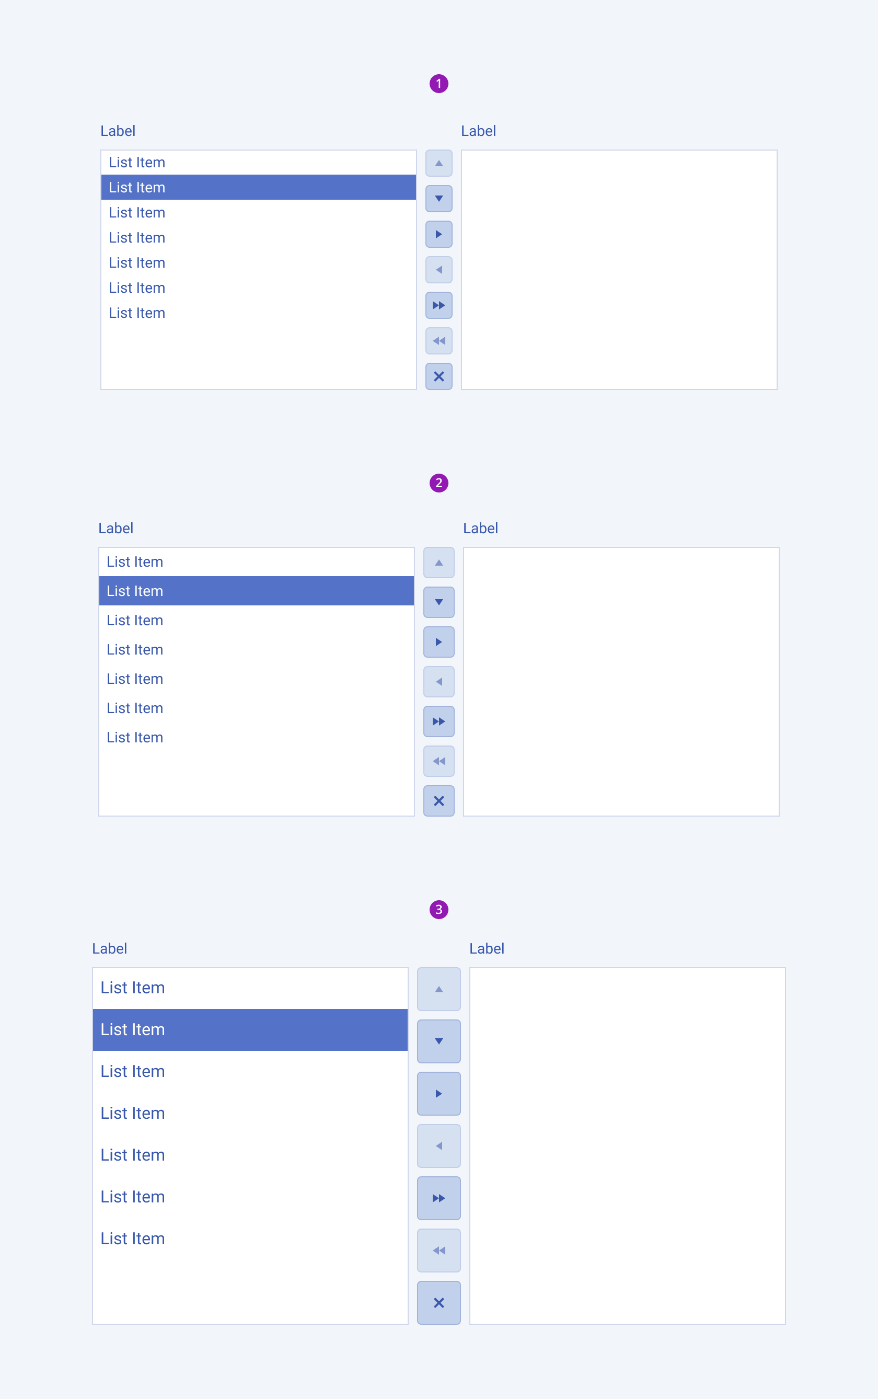
Task: Select the first List Item in example 1
Action: coord(137,163)
